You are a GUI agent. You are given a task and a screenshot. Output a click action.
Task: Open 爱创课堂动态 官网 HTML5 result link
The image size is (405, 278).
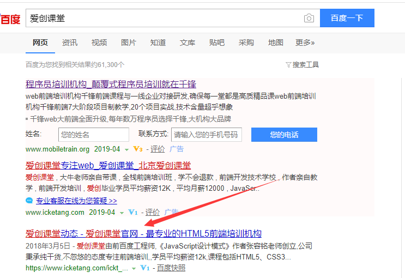click(x=143, y=233)
